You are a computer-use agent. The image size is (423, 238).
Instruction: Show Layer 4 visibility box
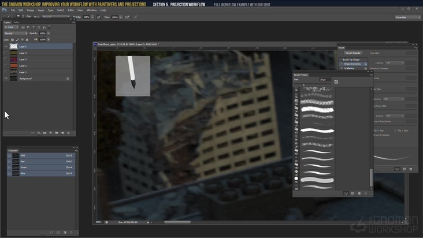(6, 53)
